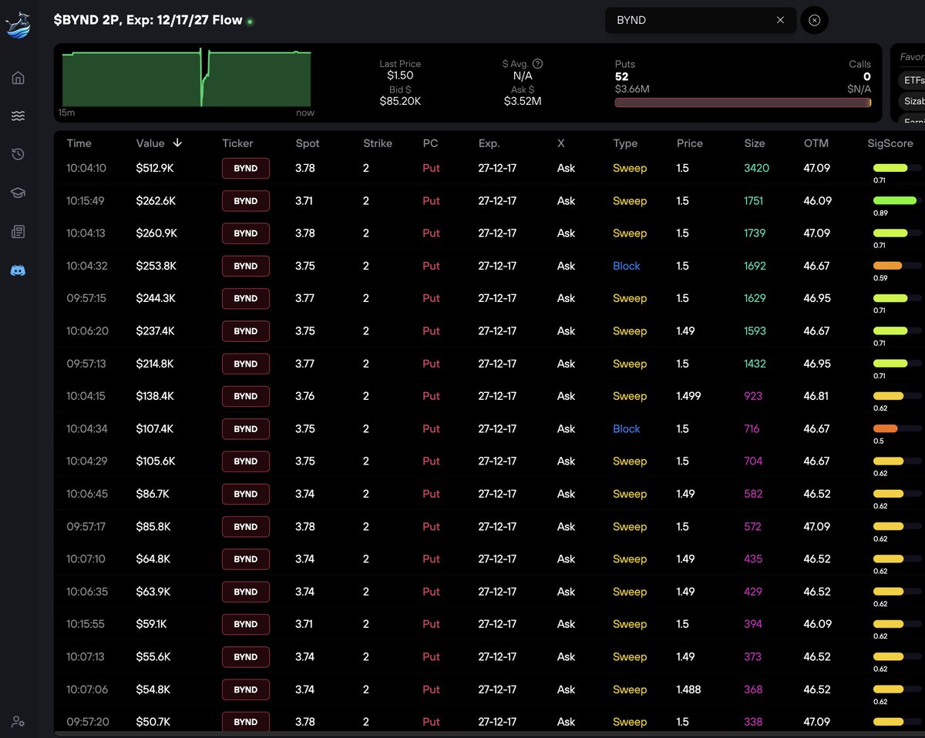Click the value $237.4K
Viewport: 925px width, 738px height.
point(156,330)
